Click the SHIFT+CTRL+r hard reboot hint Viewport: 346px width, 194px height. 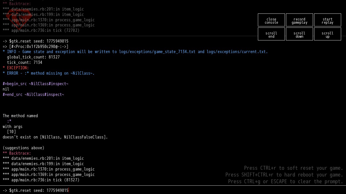[284, 175]
